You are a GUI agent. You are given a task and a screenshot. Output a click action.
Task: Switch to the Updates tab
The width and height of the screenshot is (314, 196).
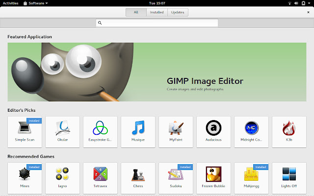(x=178, y=12)
